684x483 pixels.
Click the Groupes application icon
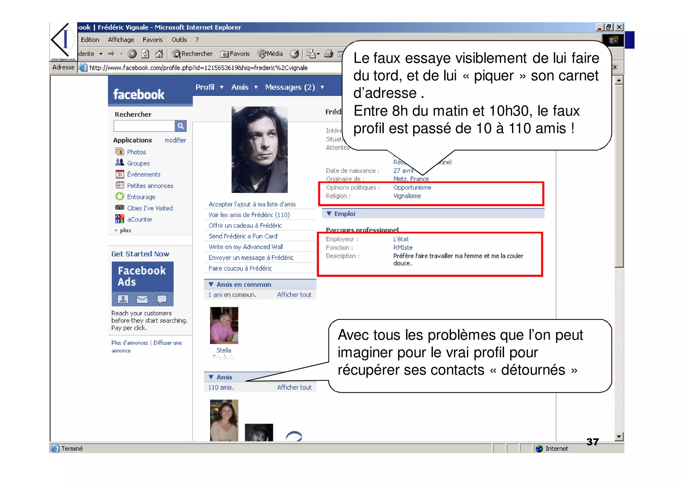(120, 163)
